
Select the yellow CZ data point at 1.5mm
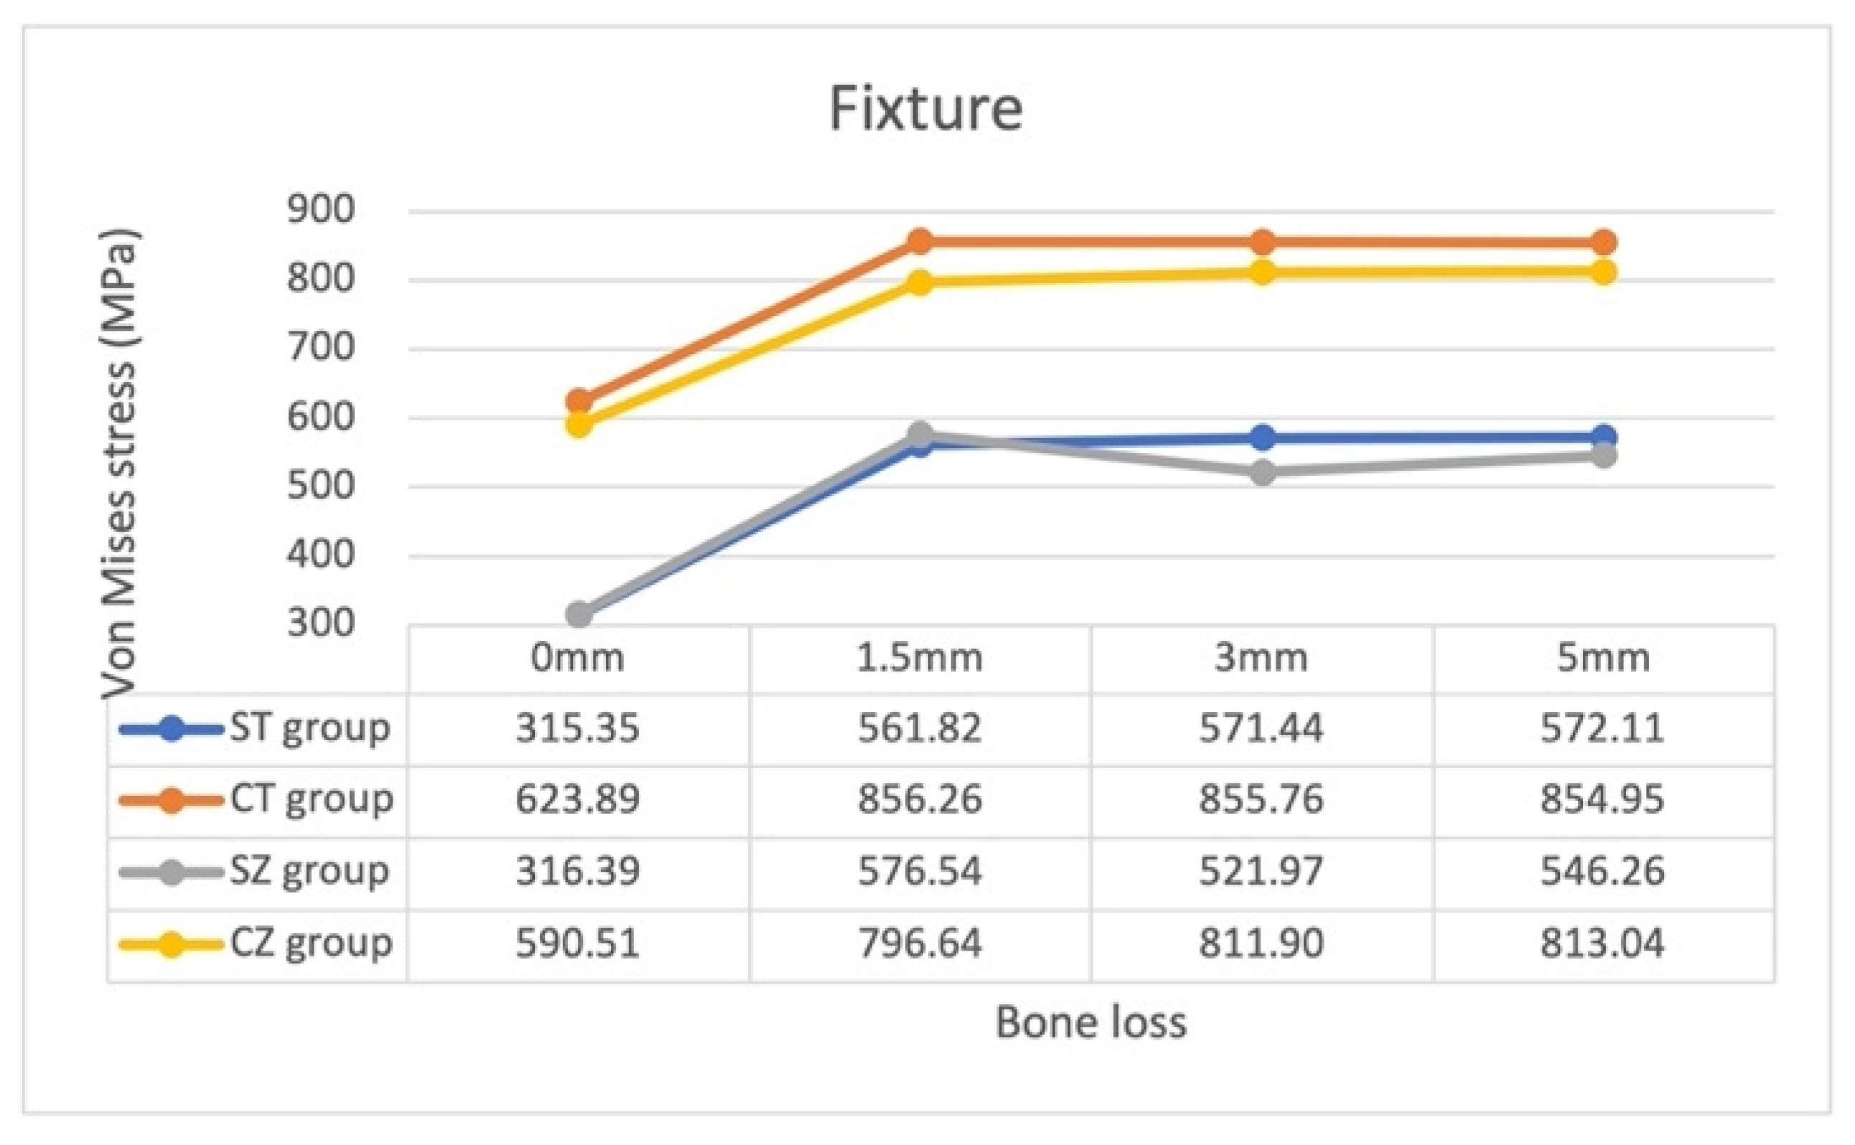point(920,284)
